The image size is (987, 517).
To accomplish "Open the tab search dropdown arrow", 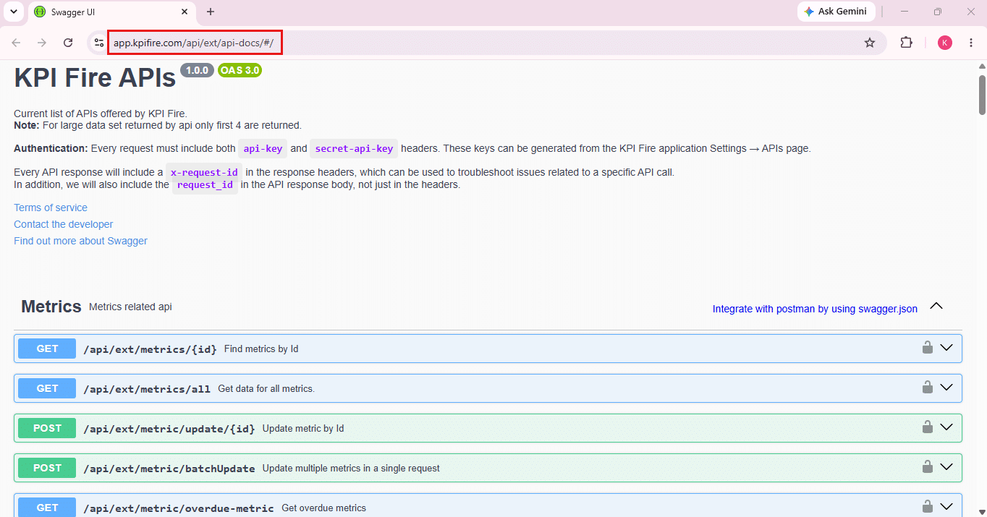I will 13,12.
